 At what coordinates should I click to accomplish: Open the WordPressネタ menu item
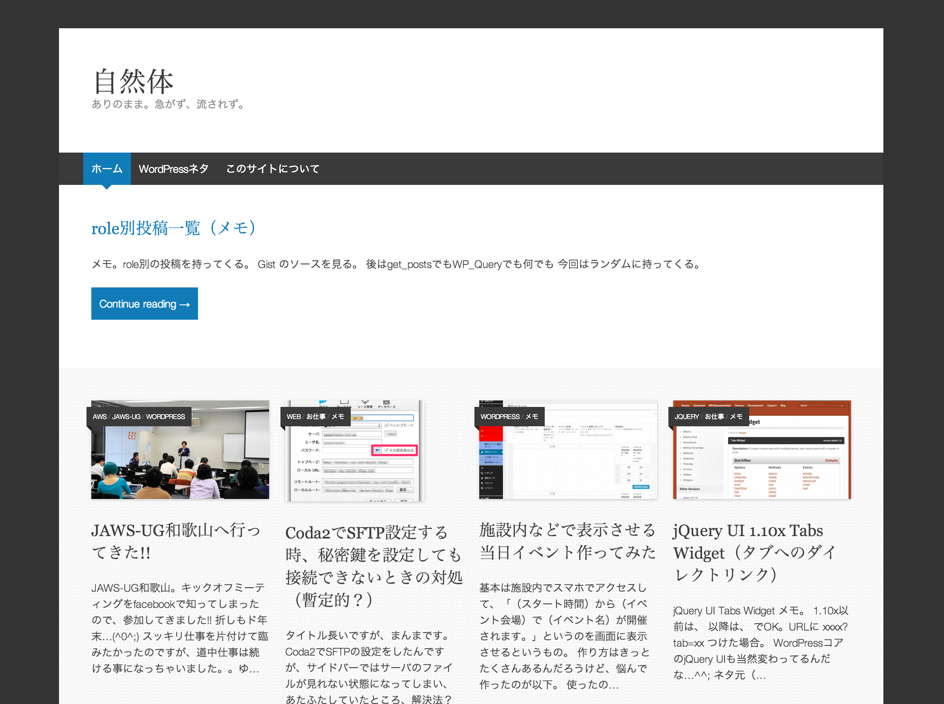point(174,169)
